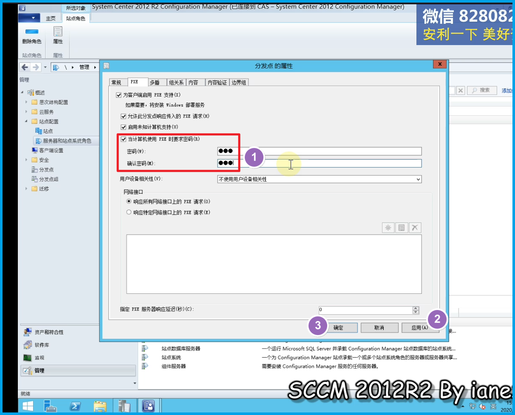Open the navigation history dropdown arrow
Viewport: 515px width, 415px height.
pos(45,67)
